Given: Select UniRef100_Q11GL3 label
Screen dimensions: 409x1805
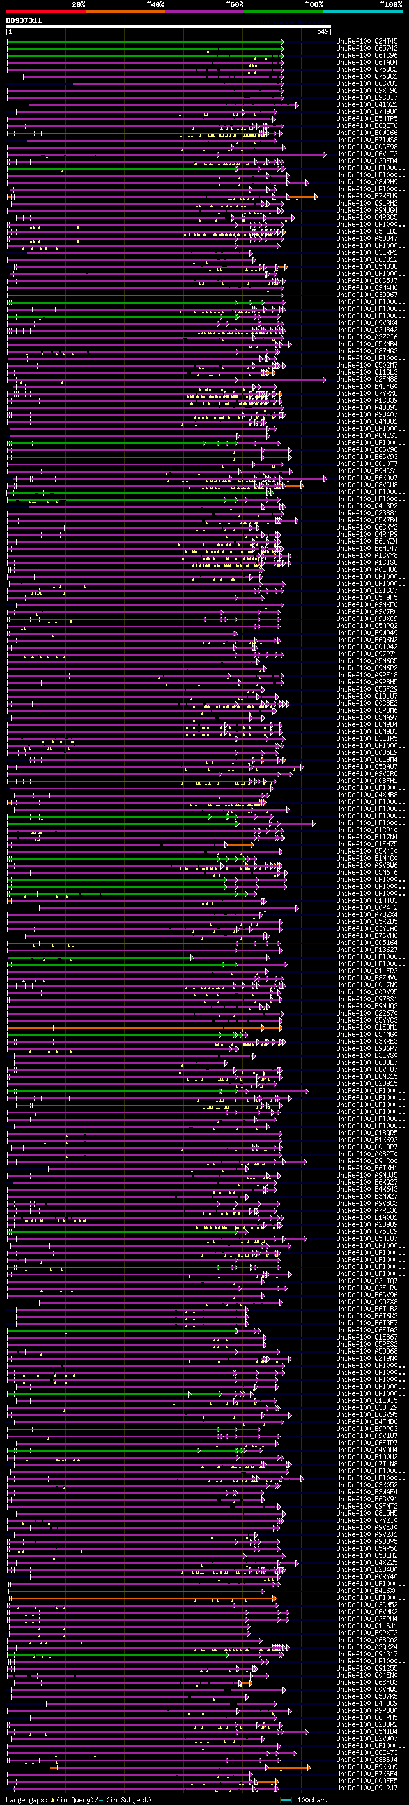Looking at the screenshot, I should [x=366, y=373].
